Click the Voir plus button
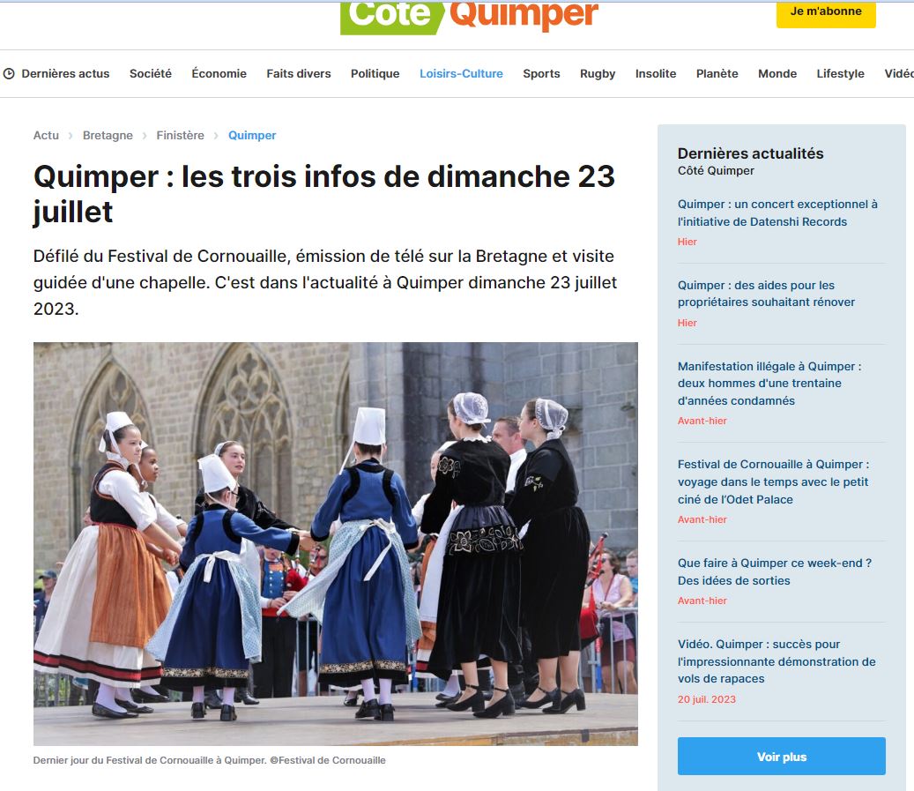Viewport: 914px width, 791px height. tap(781, 757)
